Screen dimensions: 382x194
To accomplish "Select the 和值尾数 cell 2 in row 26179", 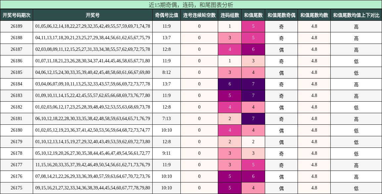I will [x=253, y=142].
